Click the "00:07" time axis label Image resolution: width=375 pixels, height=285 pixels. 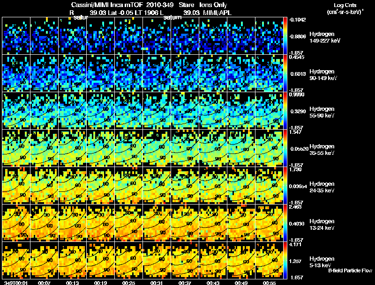44,283
